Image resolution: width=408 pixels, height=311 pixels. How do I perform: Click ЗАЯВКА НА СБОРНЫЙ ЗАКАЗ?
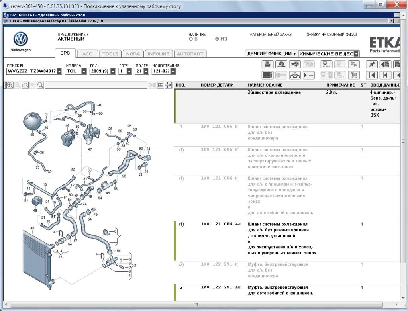332,35
